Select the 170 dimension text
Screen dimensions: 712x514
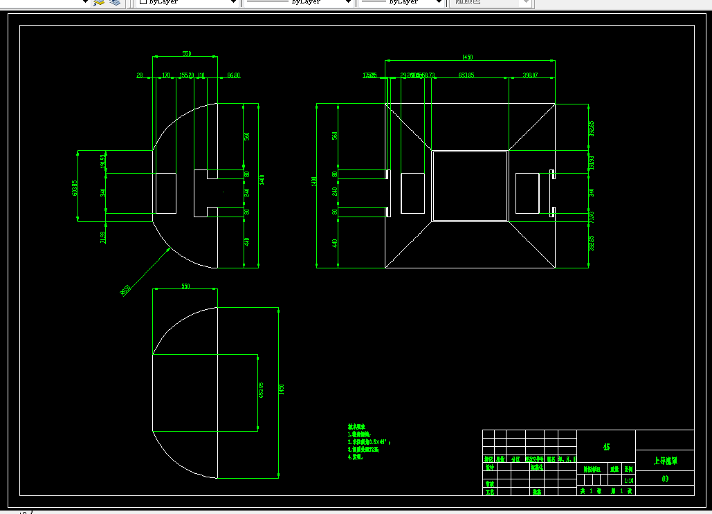pos(166,75)
